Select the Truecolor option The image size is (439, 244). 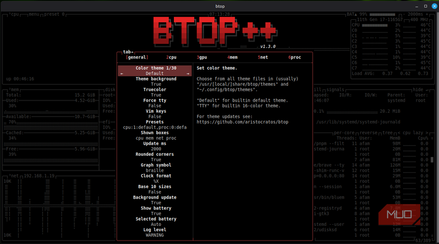(x=155, y=90)
